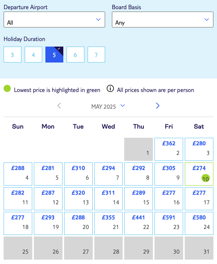
Task: Toggle the selected 5 nights duration
Action: click(x=55, y=55)
